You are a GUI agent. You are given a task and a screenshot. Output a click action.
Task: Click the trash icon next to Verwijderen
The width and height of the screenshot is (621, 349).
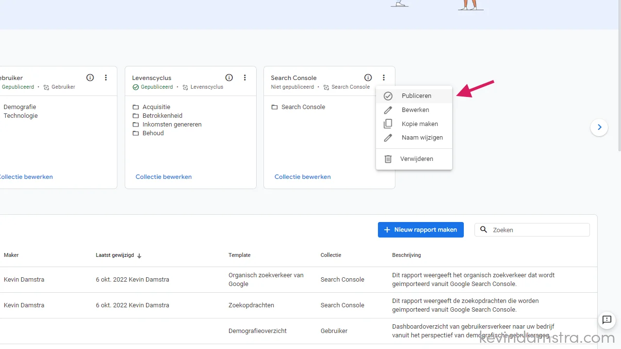point(388,159)
